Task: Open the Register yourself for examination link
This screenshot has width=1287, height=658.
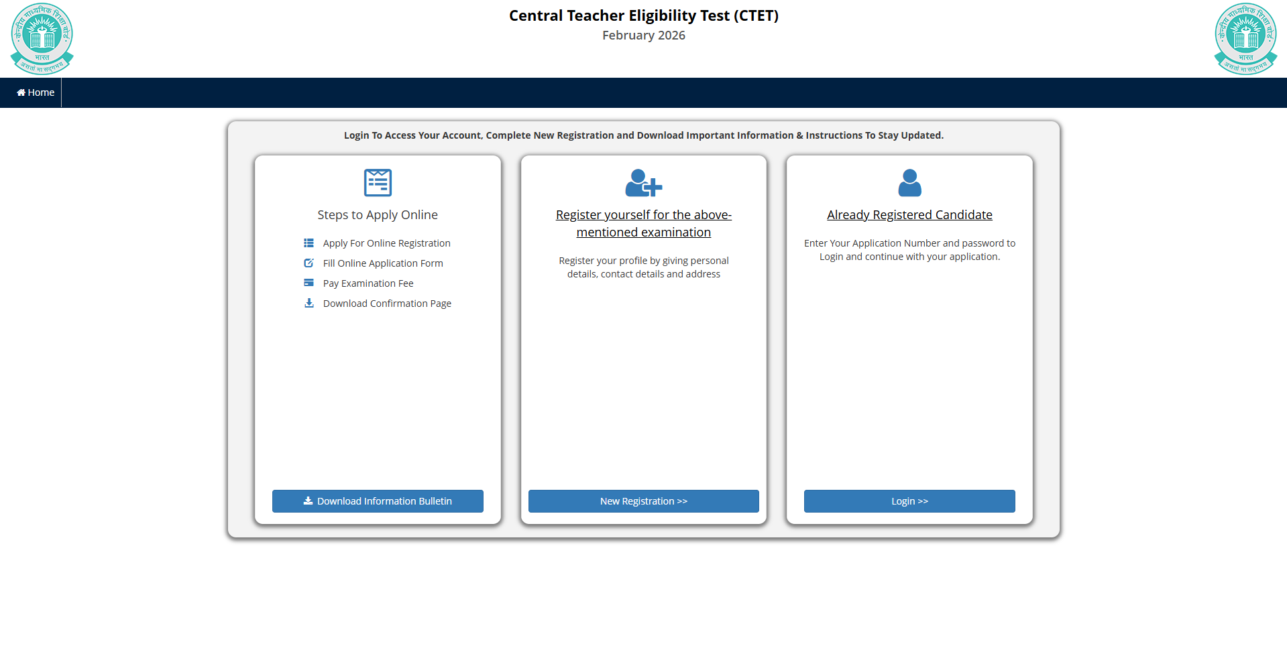Action: [x=643, y=223]
